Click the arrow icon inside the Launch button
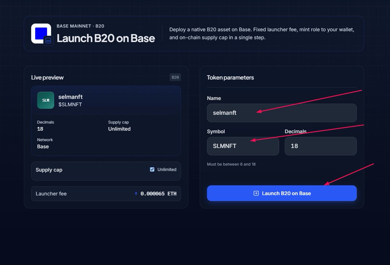Screen dimensions: 390x265 [256, 193]
